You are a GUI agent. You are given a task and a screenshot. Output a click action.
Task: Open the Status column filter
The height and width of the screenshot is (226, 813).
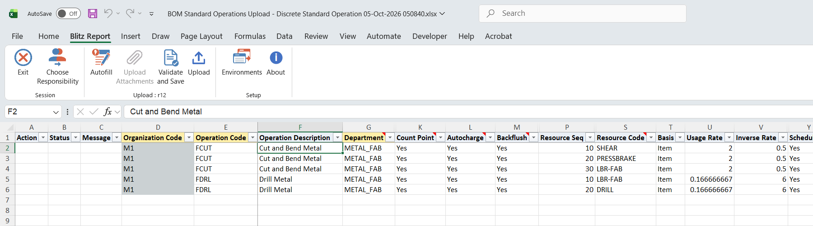(76, 137)
